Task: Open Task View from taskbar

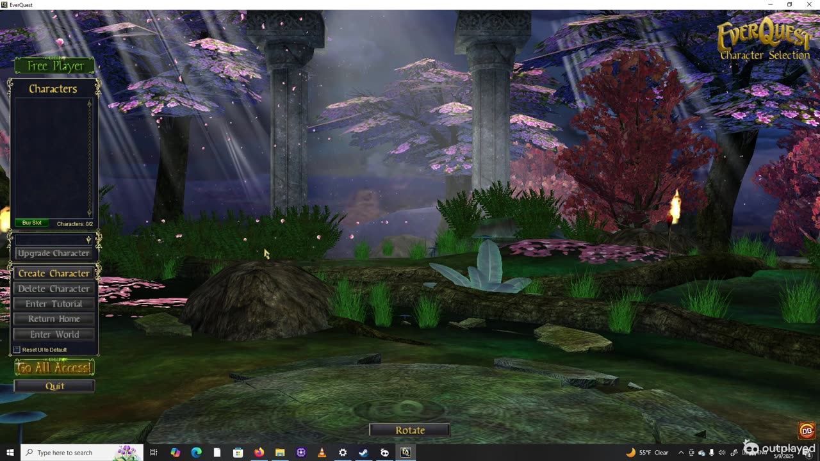Action: tap(154, 453)
